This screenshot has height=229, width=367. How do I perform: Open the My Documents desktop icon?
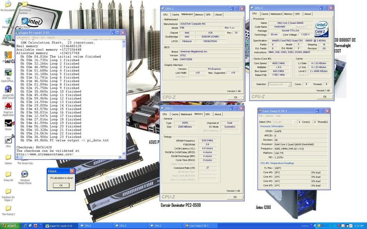[8, 4]
